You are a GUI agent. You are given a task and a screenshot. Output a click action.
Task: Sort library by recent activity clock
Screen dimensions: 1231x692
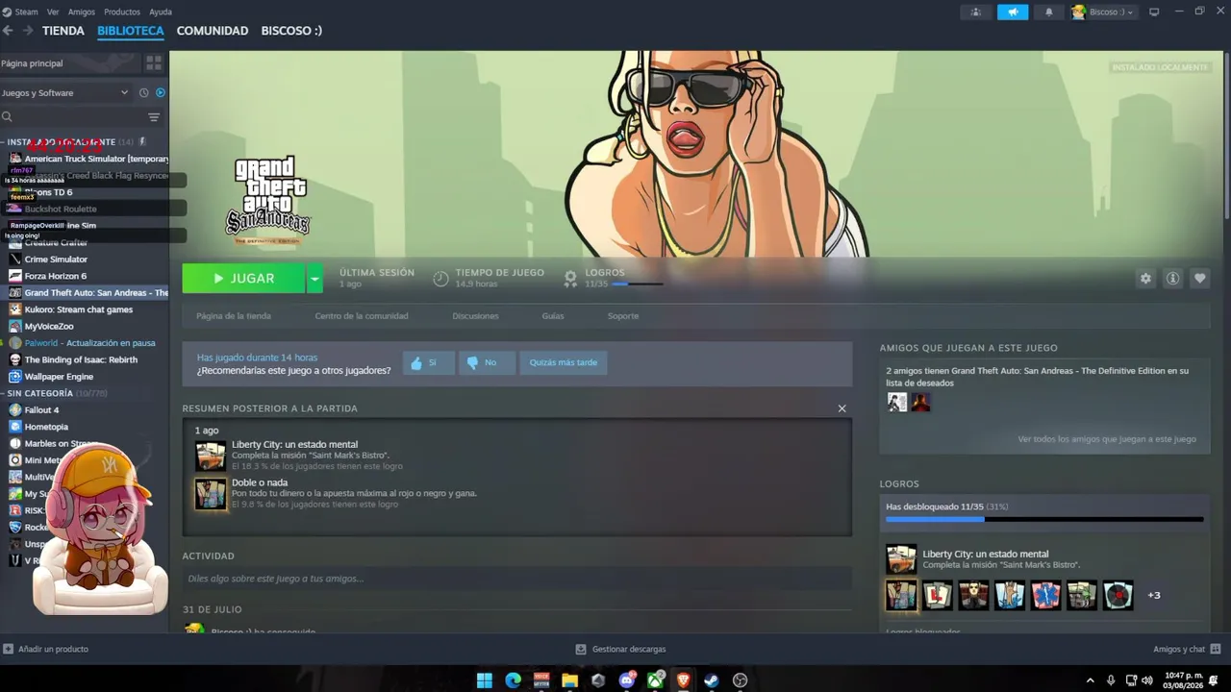pos(143,93)
